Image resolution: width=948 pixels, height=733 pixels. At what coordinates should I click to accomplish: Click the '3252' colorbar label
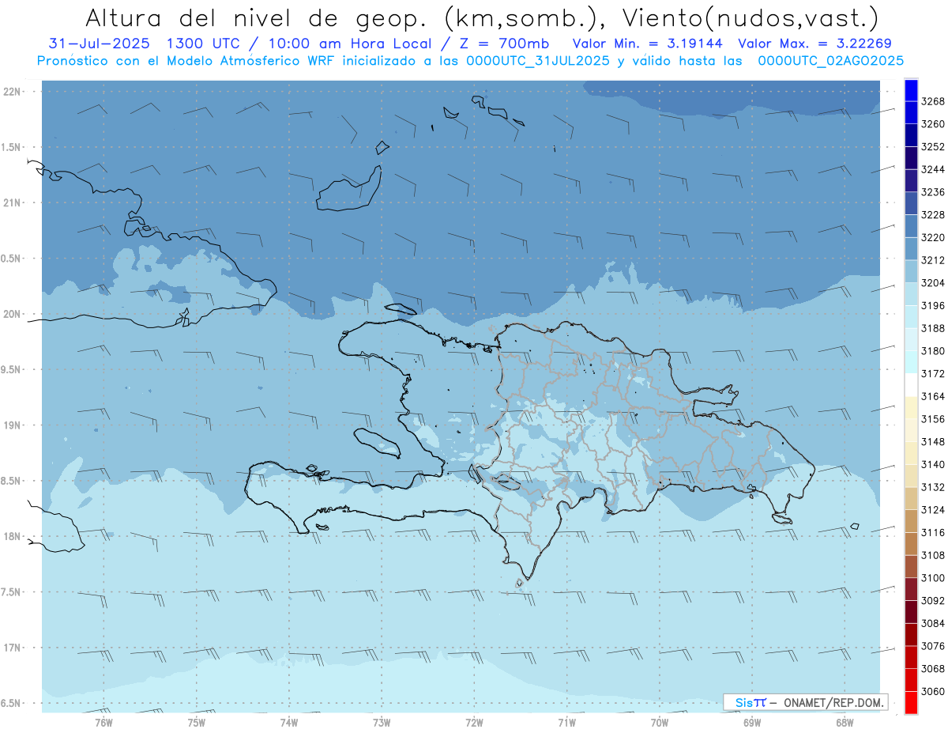tap(933, 146)
